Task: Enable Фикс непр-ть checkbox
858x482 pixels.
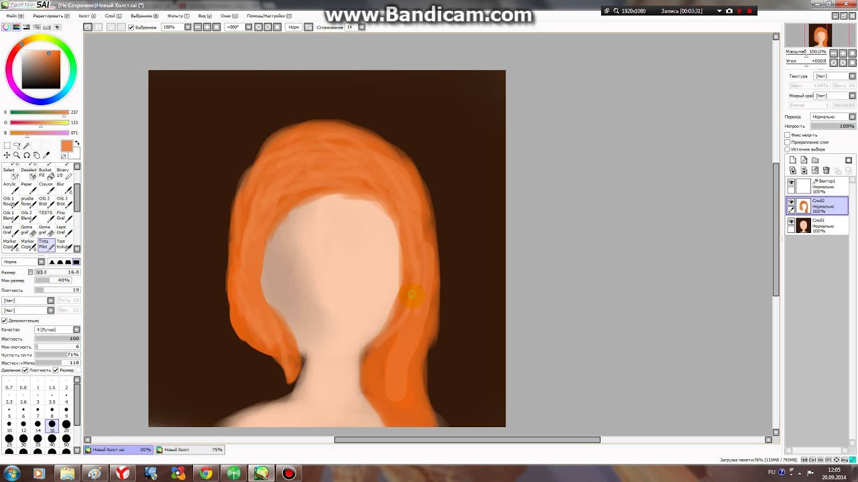Action: tap(788, 135)
